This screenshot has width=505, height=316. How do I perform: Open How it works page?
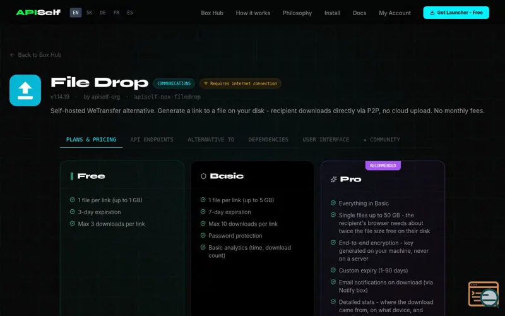(253, 13)
